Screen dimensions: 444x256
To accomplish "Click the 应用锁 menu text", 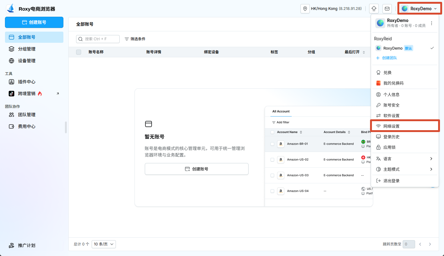I will pos(389,147).
